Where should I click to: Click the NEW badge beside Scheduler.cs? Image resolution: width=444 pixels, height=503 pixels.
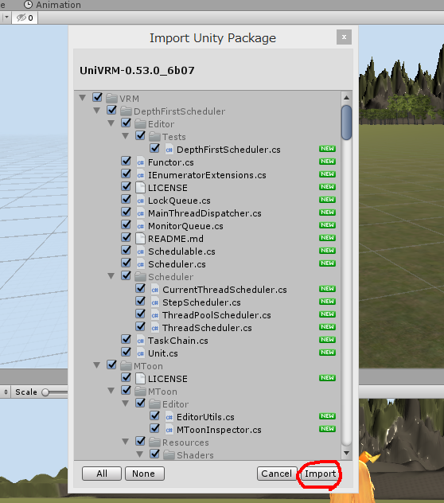(327, 263)
